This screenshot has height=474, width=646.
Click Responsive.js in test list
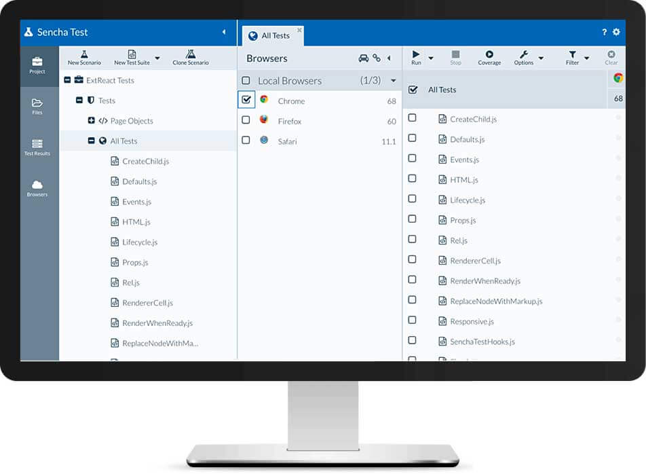[472, 321]
